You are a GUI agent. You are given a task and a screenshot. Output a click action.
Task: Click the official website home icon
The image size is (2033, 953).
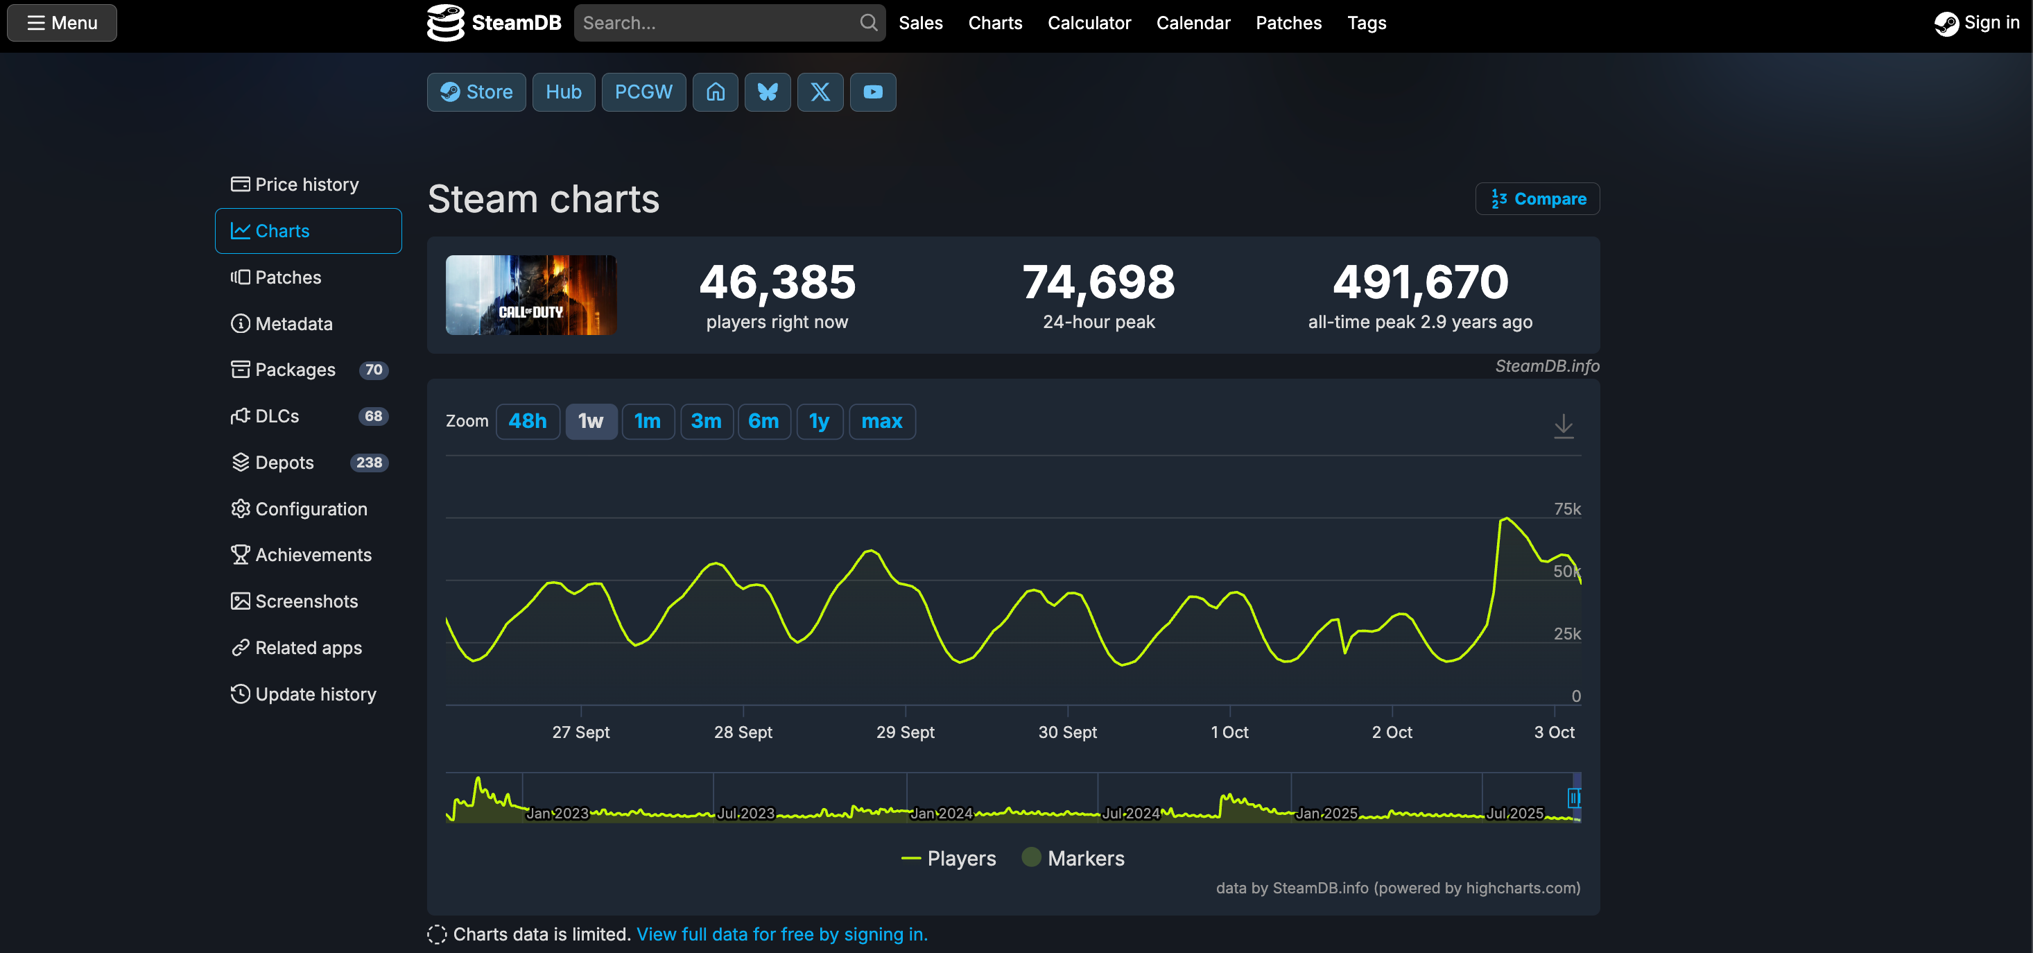tap(715, 92)
